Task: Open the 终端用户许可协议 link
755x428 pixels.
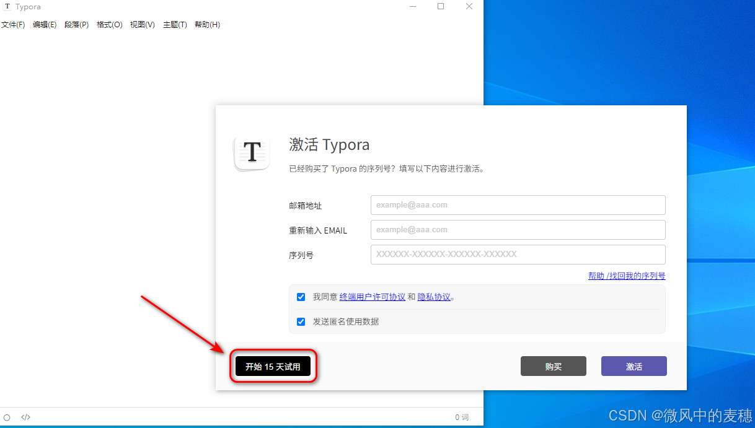Action: (373, 297)
